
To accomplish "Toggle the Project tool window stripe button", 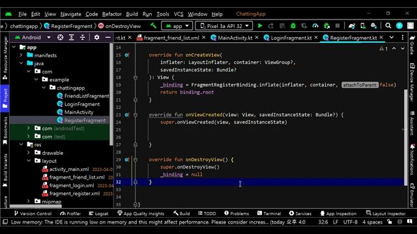I will (5, 97).
